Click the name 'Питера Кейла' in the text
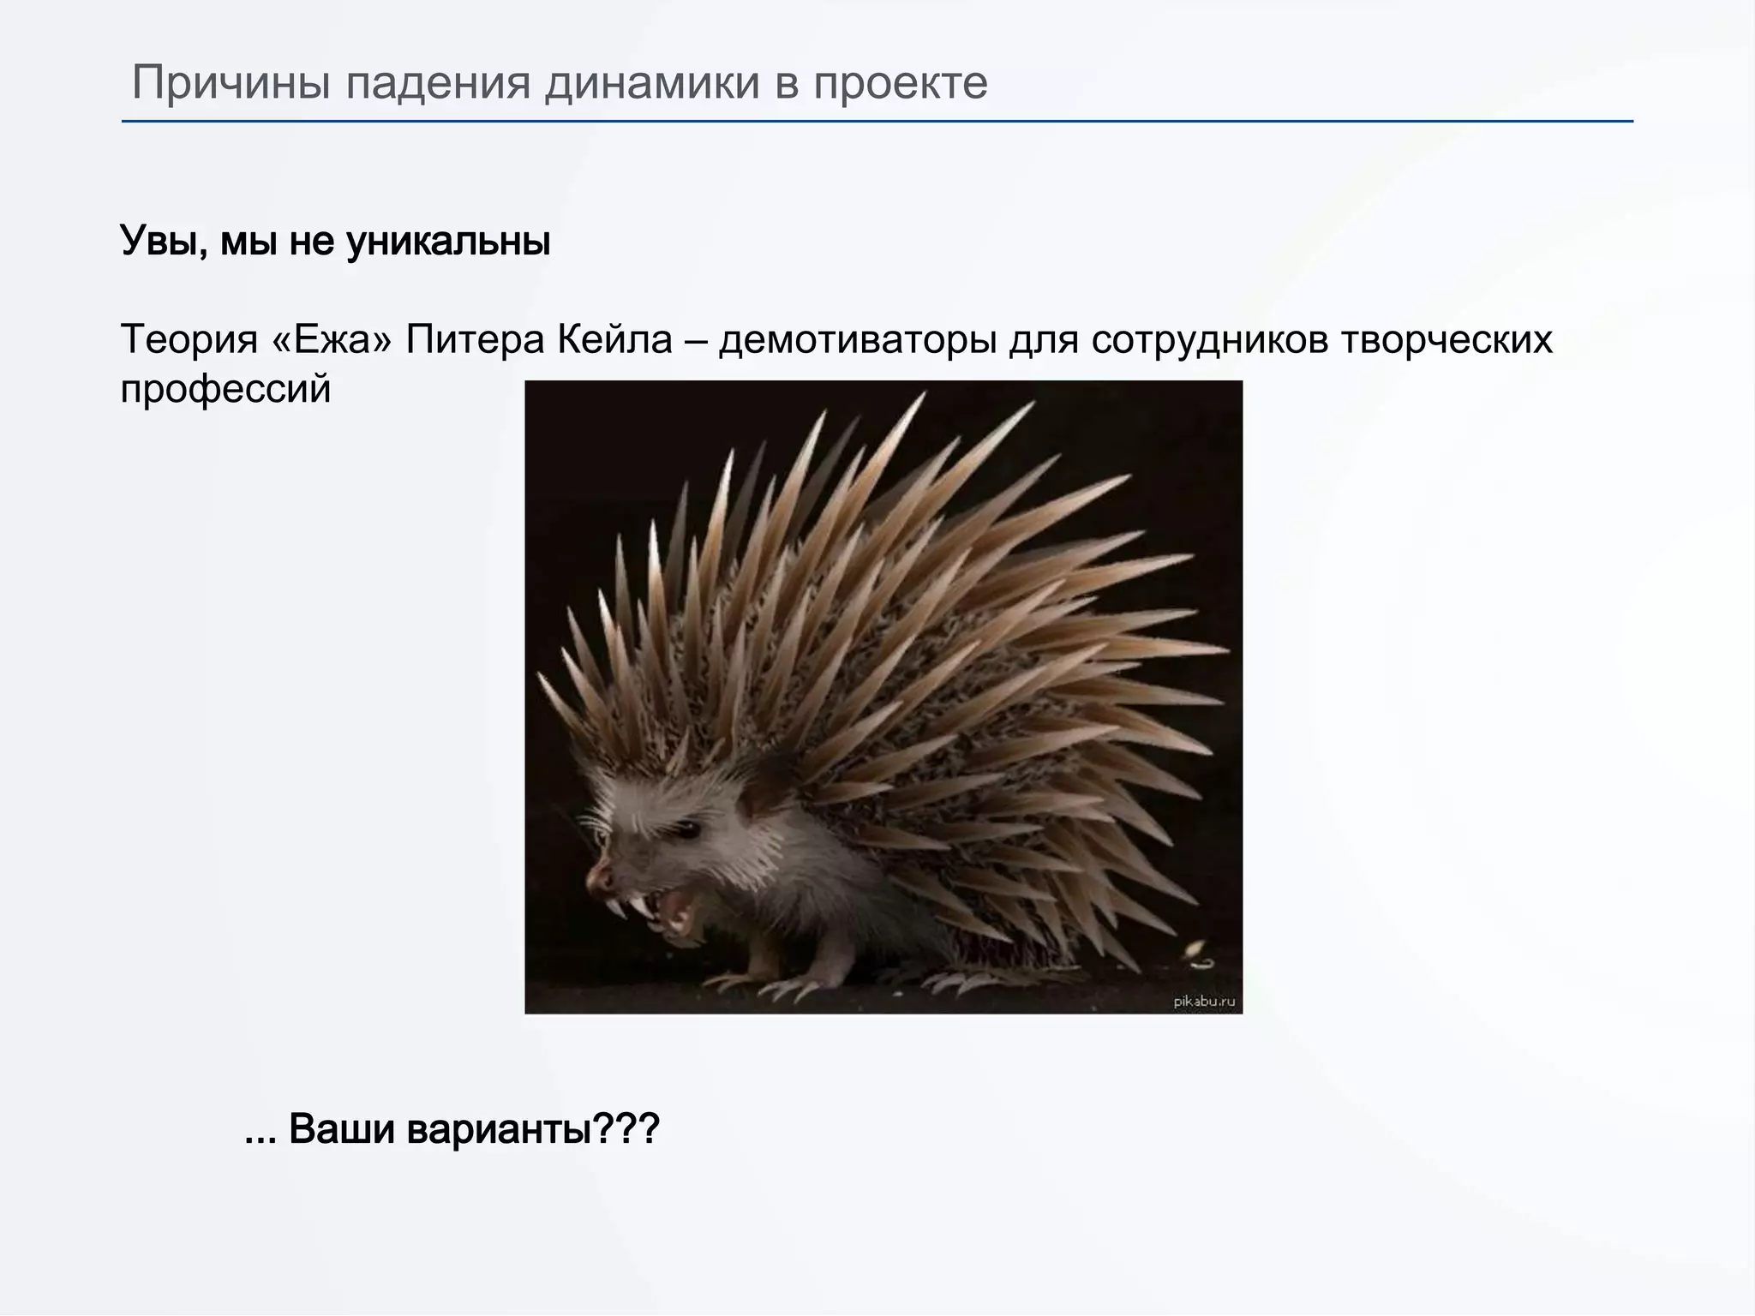Screen dimensions: 1755x1316 538,339
